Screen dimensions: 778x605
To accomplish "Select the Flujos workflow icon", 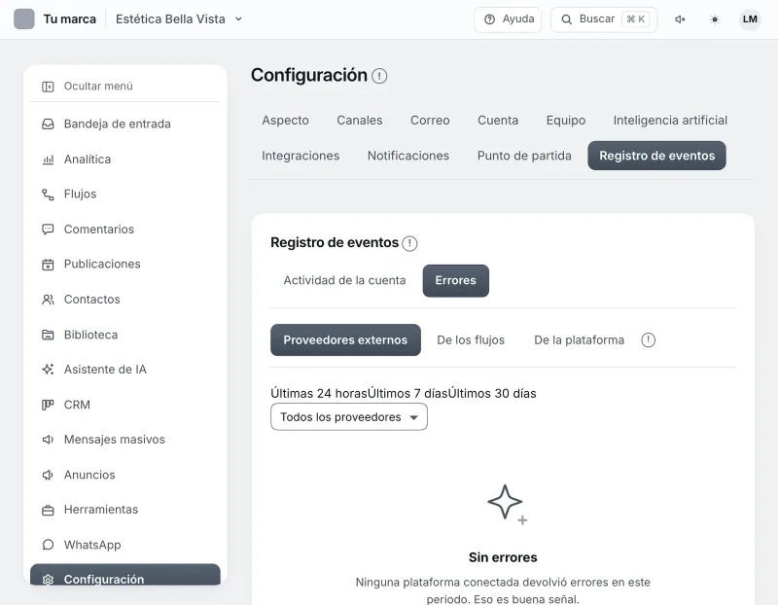I will click(x=48, y=195).
